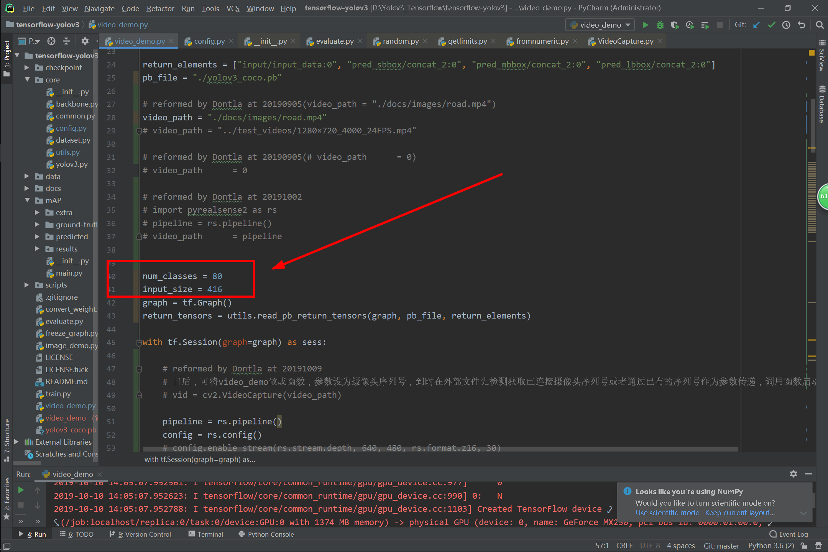The height and width of the screenshot is (552, 828).
Task: Click Git update project arrow icon
Action: pyautogui.click(x=756, y=25)
